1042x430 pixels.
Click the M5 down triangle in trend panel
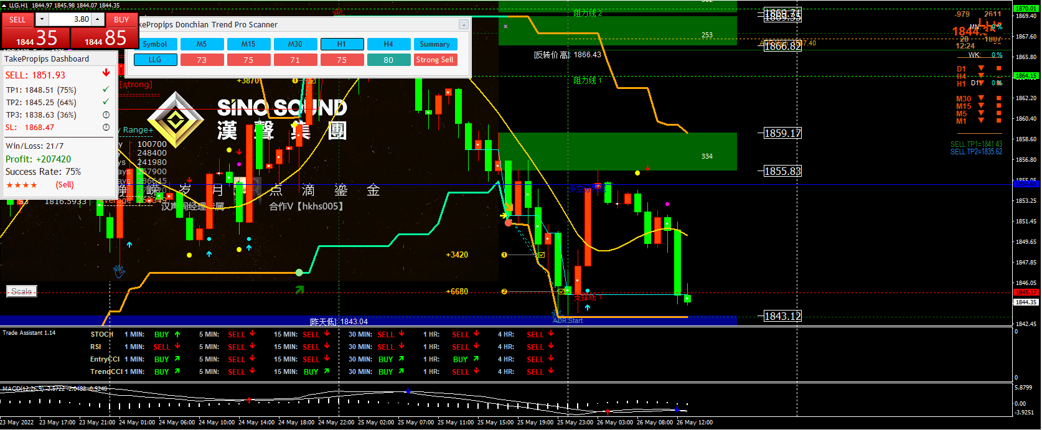point(982,113)
